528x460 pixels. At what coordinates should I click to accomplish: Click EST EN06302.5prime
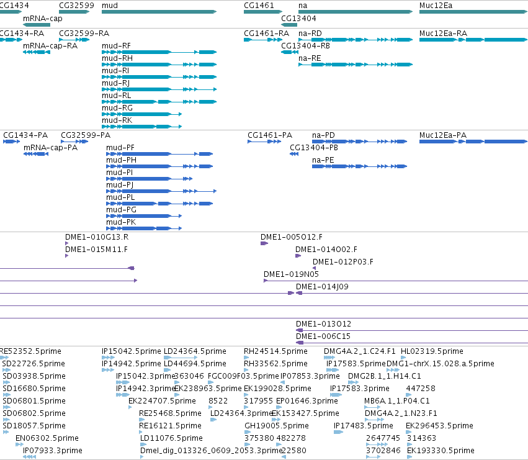pyautogui.click(x=19, y=444)
